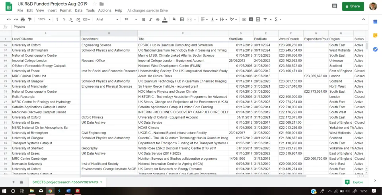Create a filter

(265, 19)
